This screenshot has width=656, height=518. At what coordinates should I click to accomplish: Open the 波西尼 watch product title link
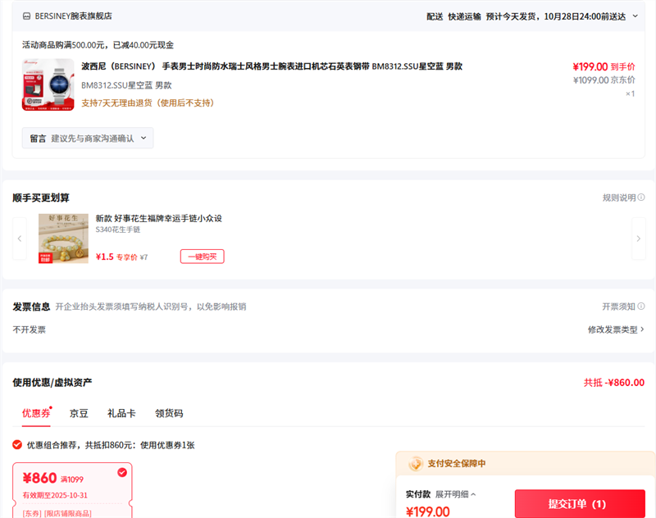click(x=271, y=66)
